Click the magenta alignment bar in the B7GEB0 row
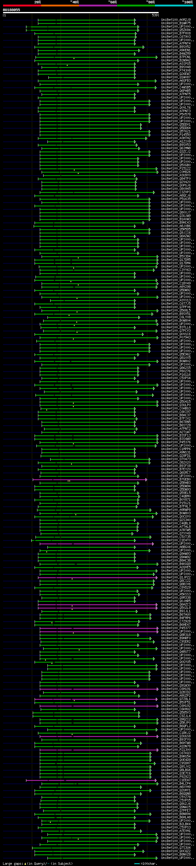The image size is (196, 866). click(90, 480)
